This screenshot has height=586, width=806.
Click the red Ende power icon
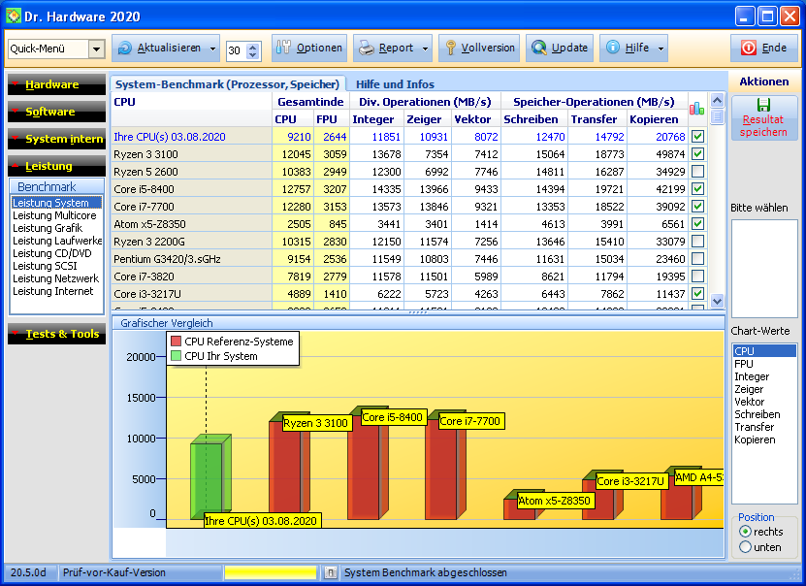749,48
